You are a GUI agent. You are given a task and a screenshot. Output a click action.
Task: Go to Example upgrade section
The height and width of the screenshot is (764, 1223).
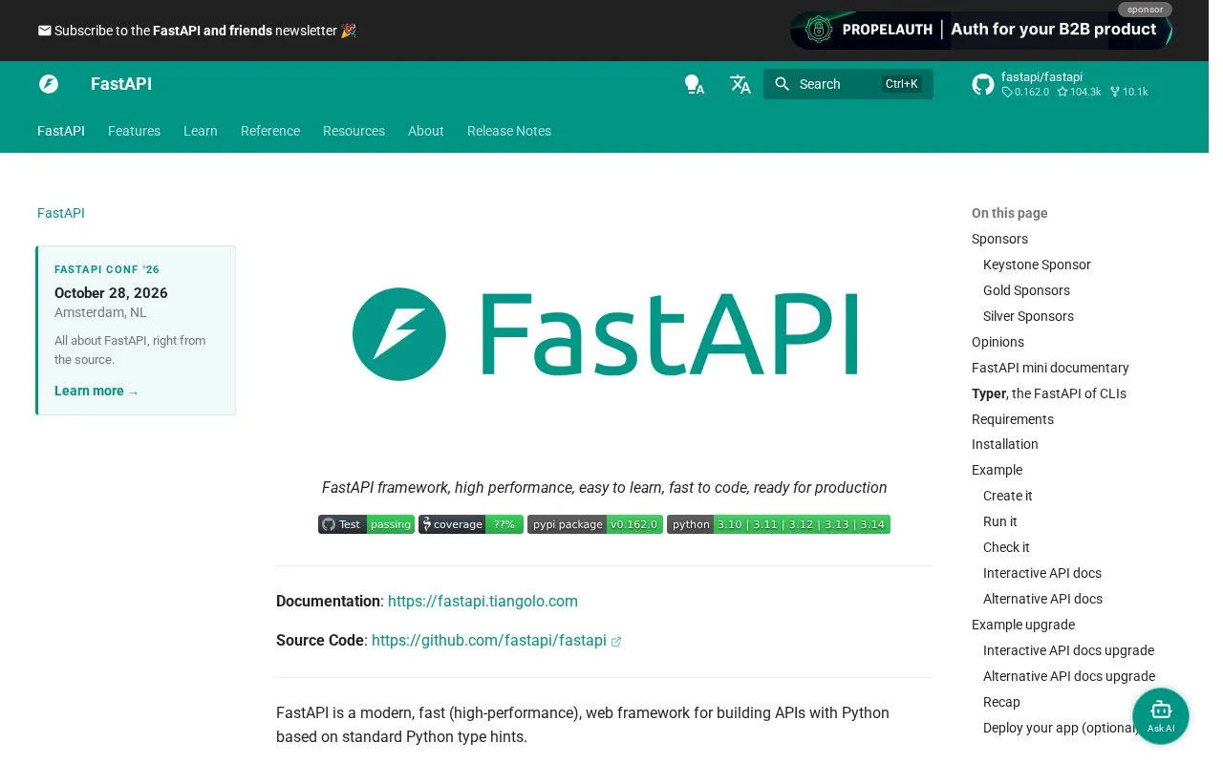click(x=1023, y=625)
